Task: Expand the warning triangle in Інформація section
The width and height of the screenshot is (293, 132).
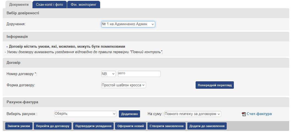Action: point(7,47)
